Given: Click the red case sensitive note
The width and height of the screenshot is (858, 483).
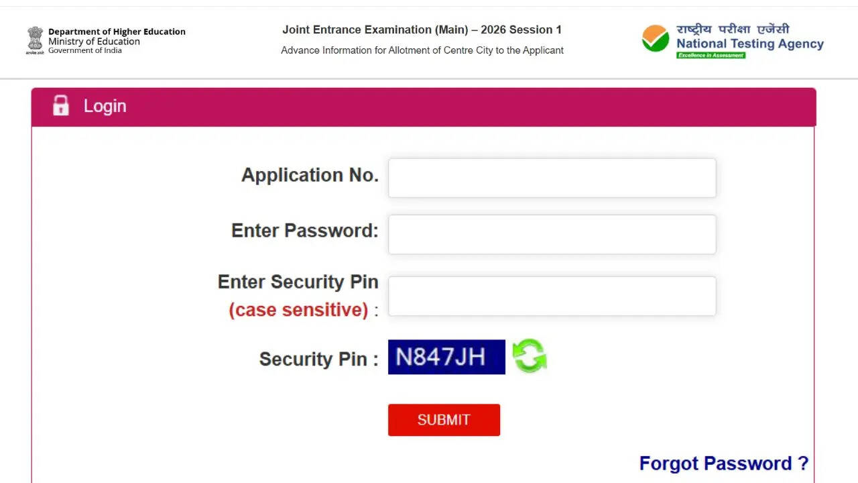Looking at the screenshot, I should [x=298, y=310].
